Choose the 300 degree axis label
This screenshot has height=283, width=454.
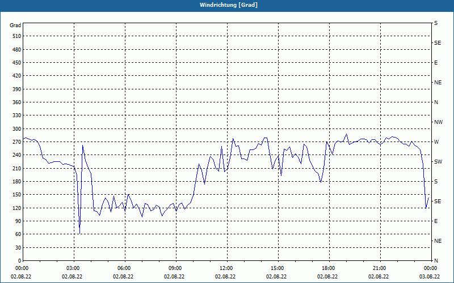click(x=17, y=129)
